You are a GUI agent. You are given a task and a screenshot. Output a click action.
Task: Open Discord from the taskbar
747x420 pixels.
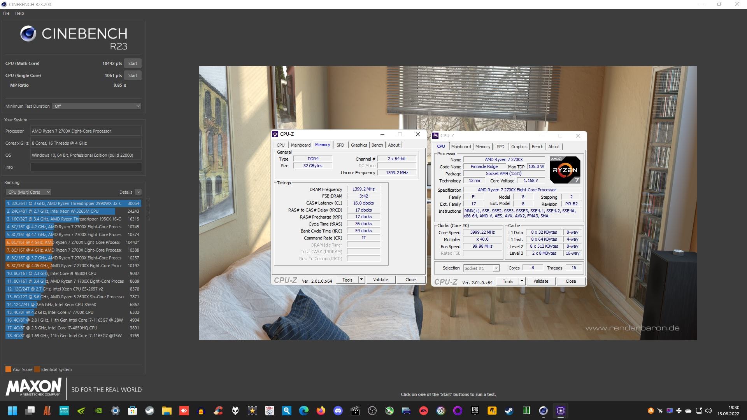click(x=338, y=411)
